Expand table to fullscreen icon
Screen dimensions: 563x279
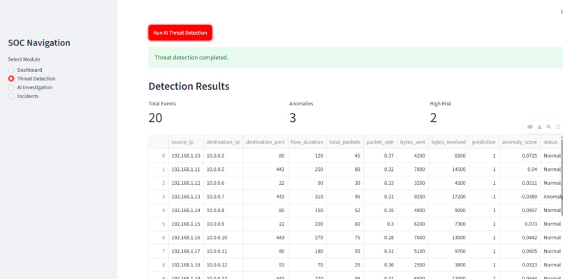click(558, 126)
